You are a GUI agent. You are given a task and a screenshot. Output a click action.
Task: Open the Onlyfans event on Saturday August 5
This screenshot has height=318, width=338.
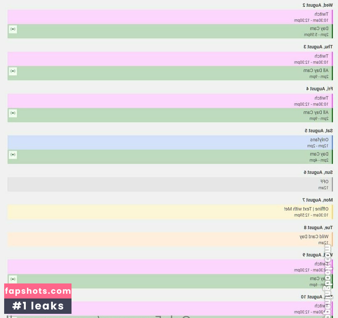170,142
